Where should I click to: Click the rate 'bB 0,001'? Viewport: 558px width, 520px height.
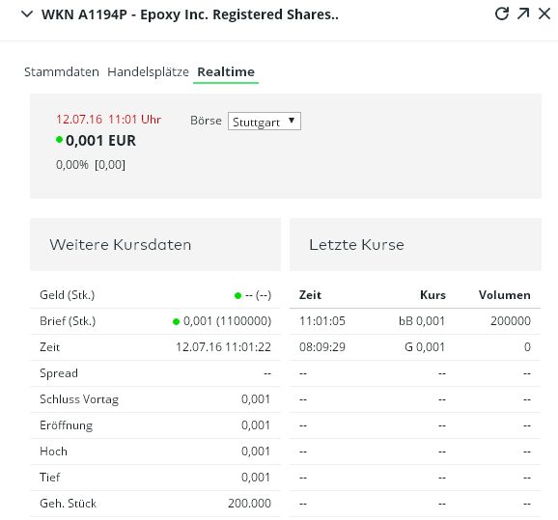[422, 321]
